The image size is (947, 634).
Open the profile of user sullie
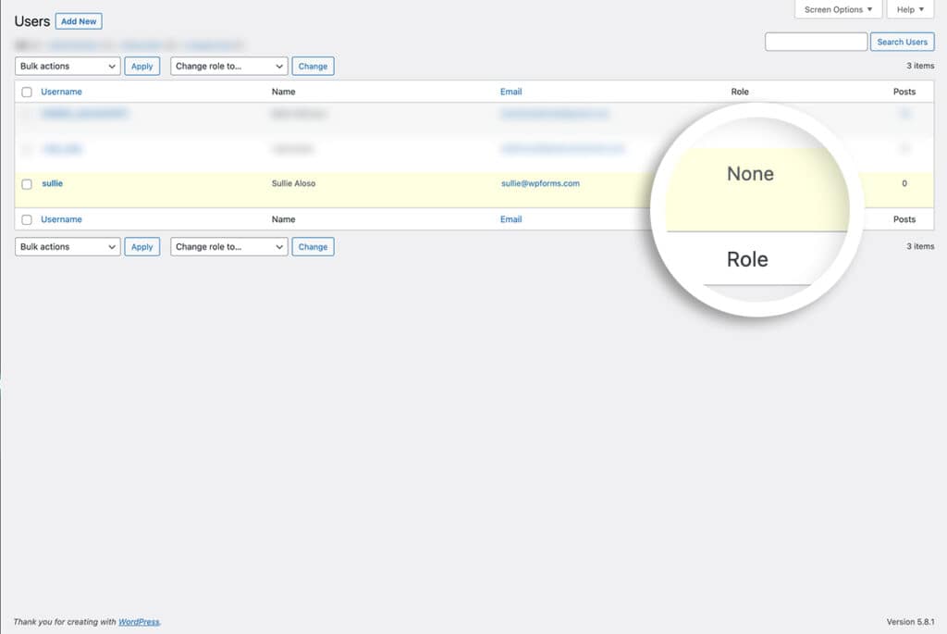click(x=52, y=182)
